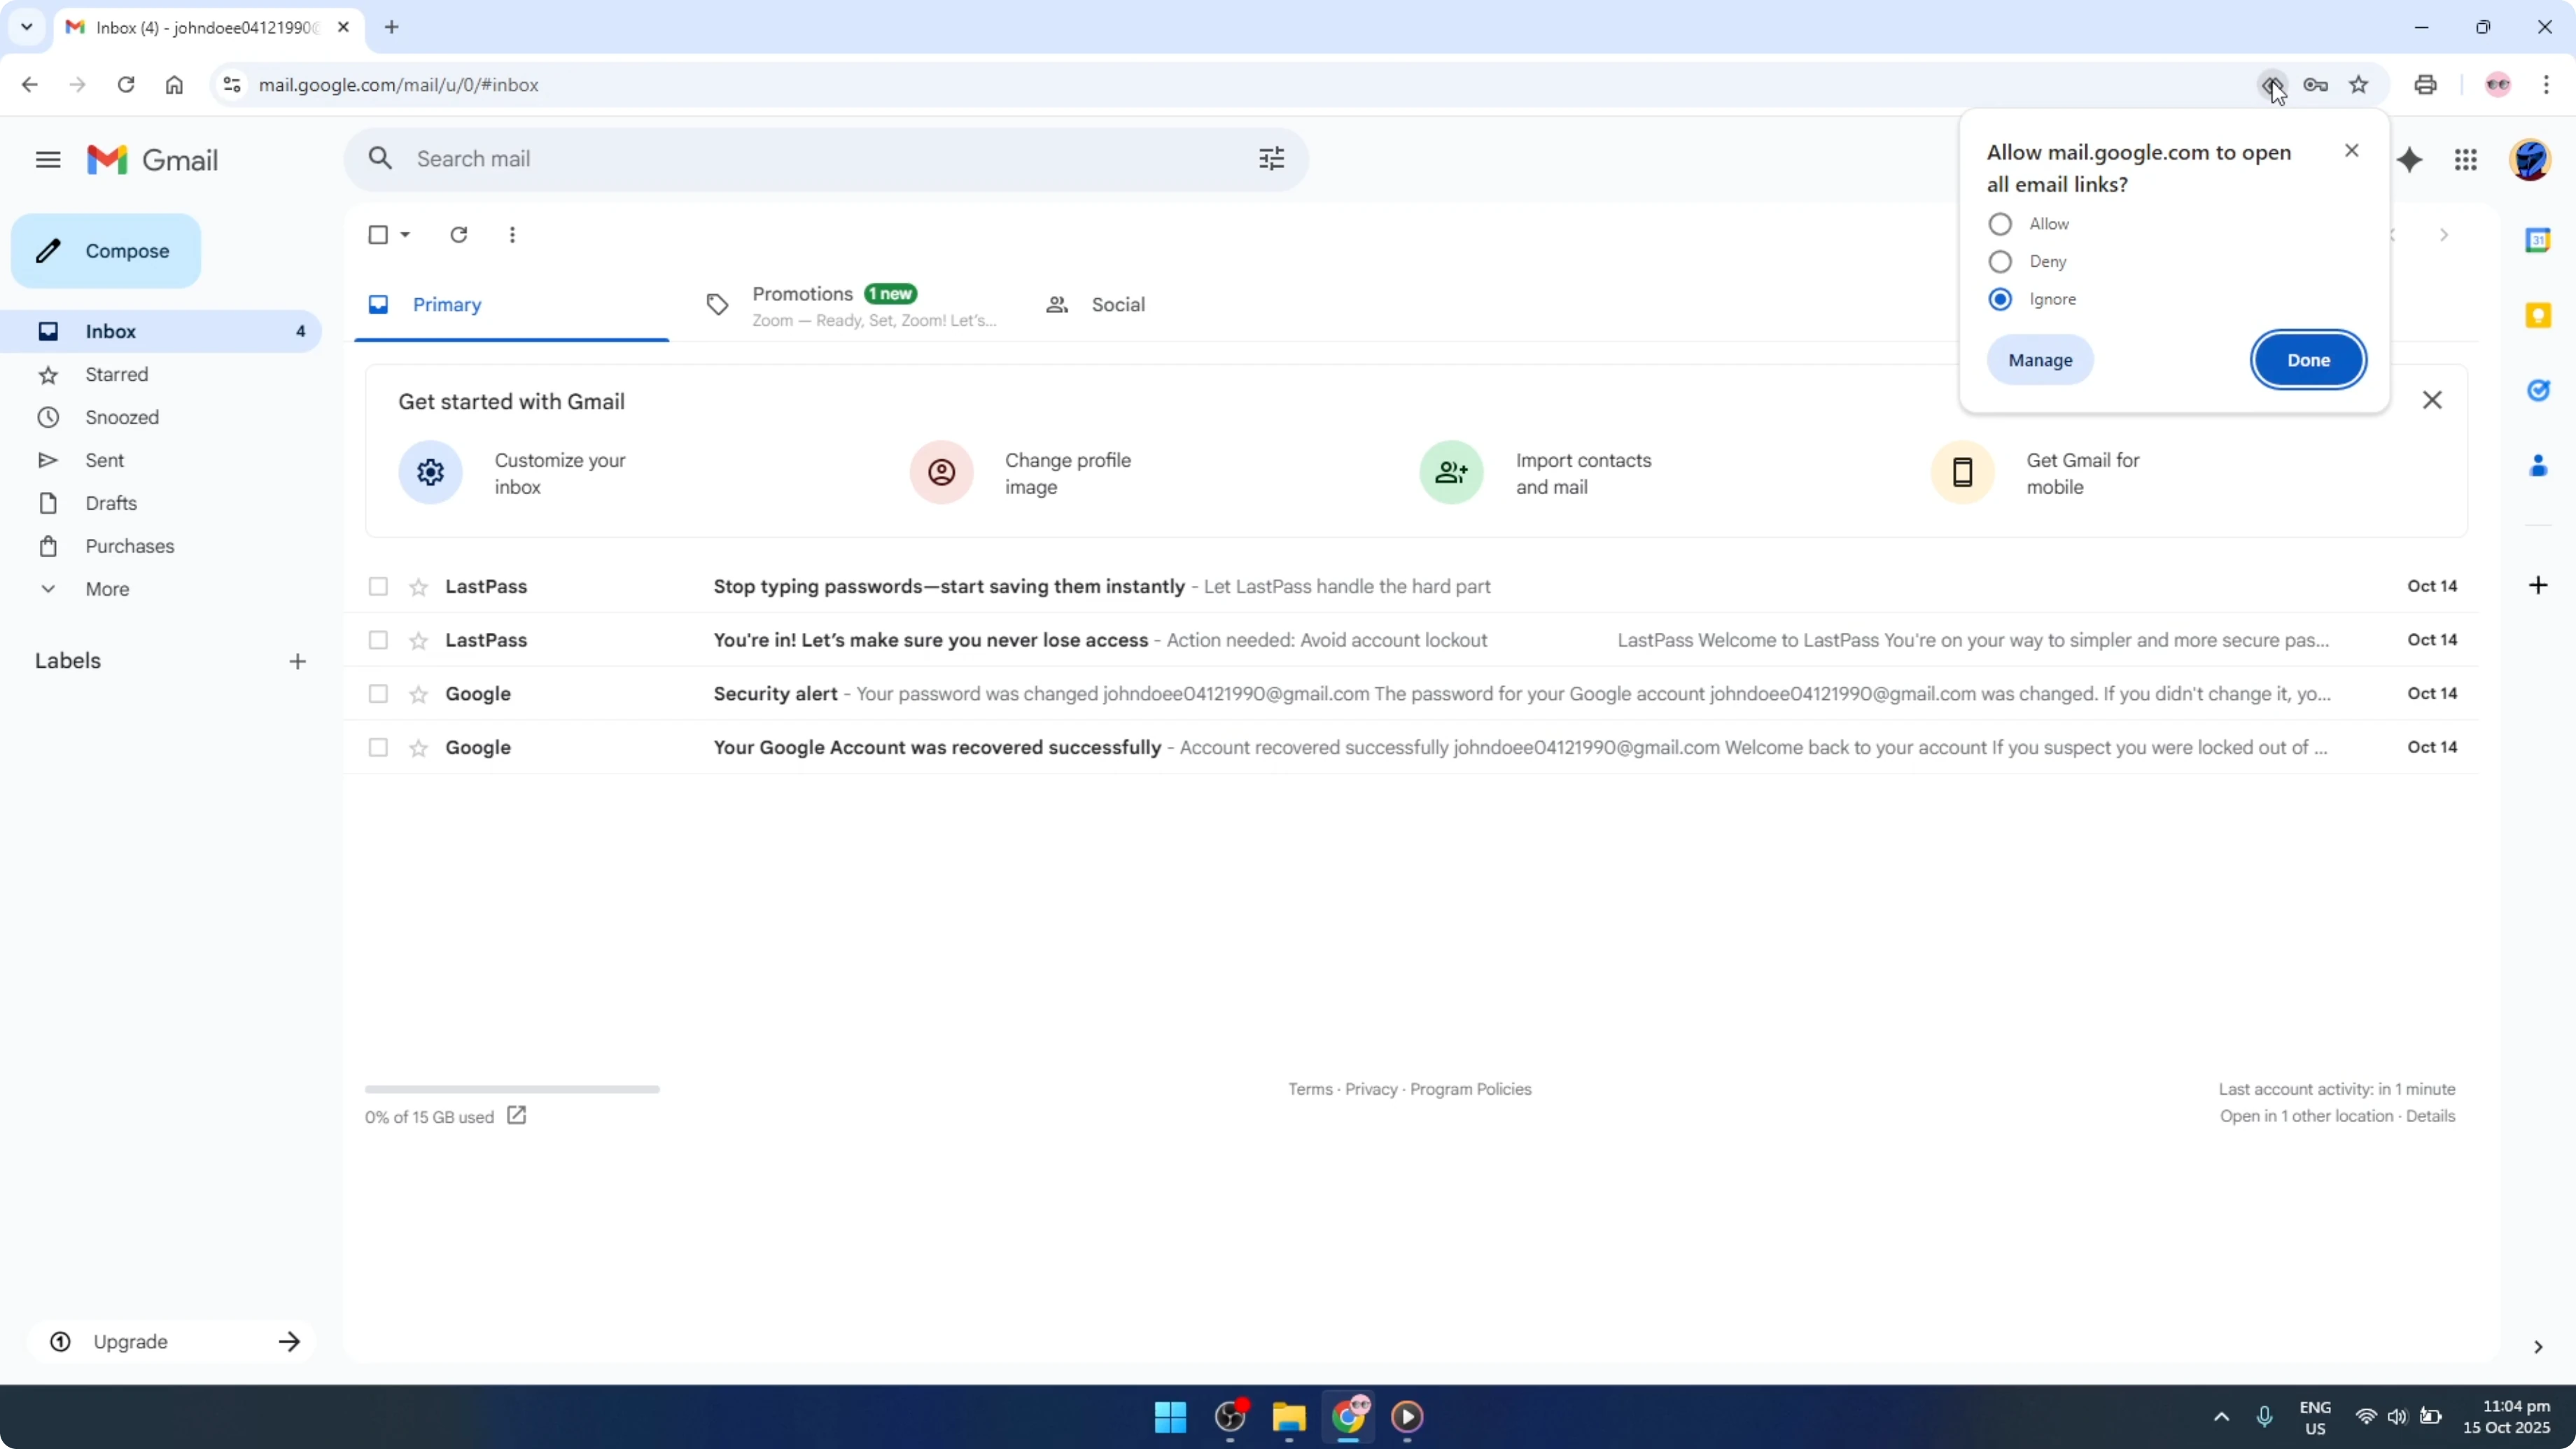Check the Security alert email checkbox
The width and height of the screenshot is (2576, 1449).
[x=378, y=694]
